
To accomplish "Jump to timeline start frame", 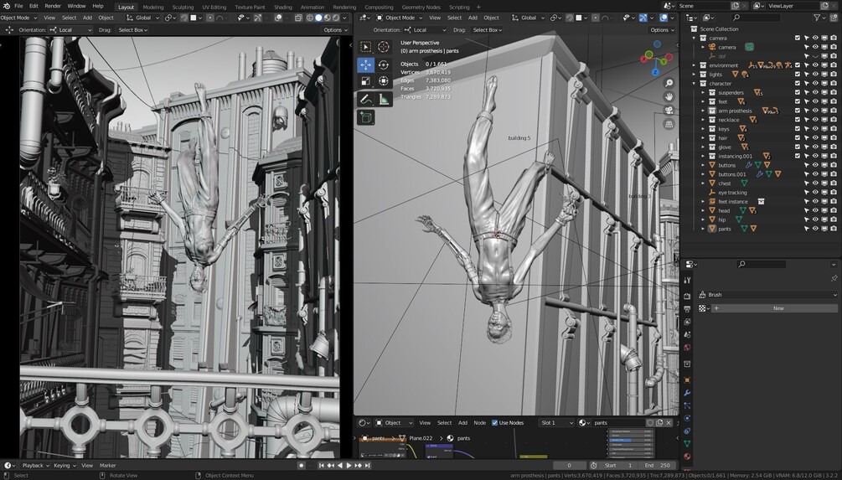I will click(321, 466).
